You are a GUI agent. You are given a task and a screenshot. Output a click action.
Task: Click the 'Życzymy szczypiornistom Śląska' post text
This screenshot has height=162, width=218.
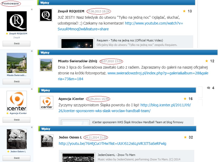pos(99,105)
